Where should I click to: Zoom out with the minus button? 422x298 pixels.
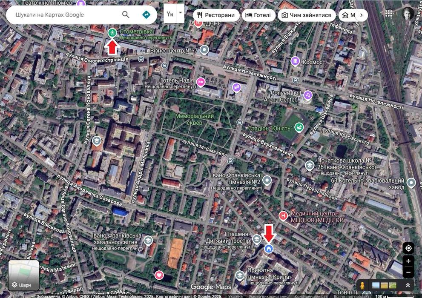[x=408, y=272]
